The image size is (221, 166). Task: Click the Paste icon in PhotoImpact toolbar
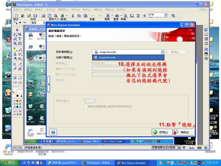coord(85,15)
